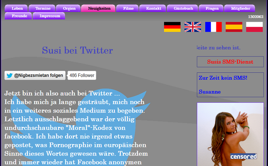Screen dimensions: 268x166
Task: Click the 486 Follower count
Action: point(82,75)
